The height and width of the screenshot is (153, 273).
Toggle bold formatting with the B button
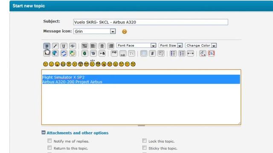point(46,46)
